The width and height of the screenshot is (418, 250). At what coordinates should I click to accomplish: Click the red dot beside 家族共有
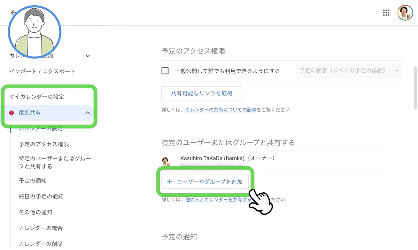click(11, 113)
